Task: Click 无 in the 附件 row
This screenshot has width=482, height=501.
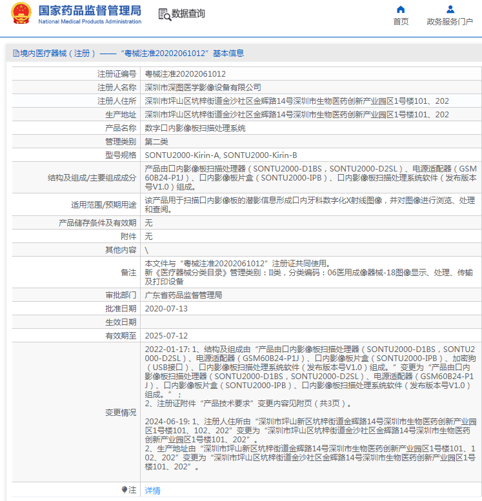Action: pos(148,237)
